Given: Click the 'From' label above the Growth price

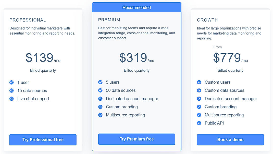Looking at the screenshot, I should [218, 47].
